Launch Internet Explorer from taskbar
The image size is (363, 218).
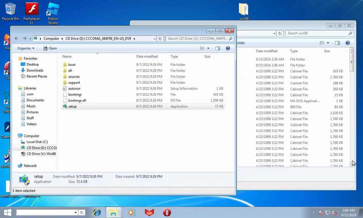pos(97,212)
